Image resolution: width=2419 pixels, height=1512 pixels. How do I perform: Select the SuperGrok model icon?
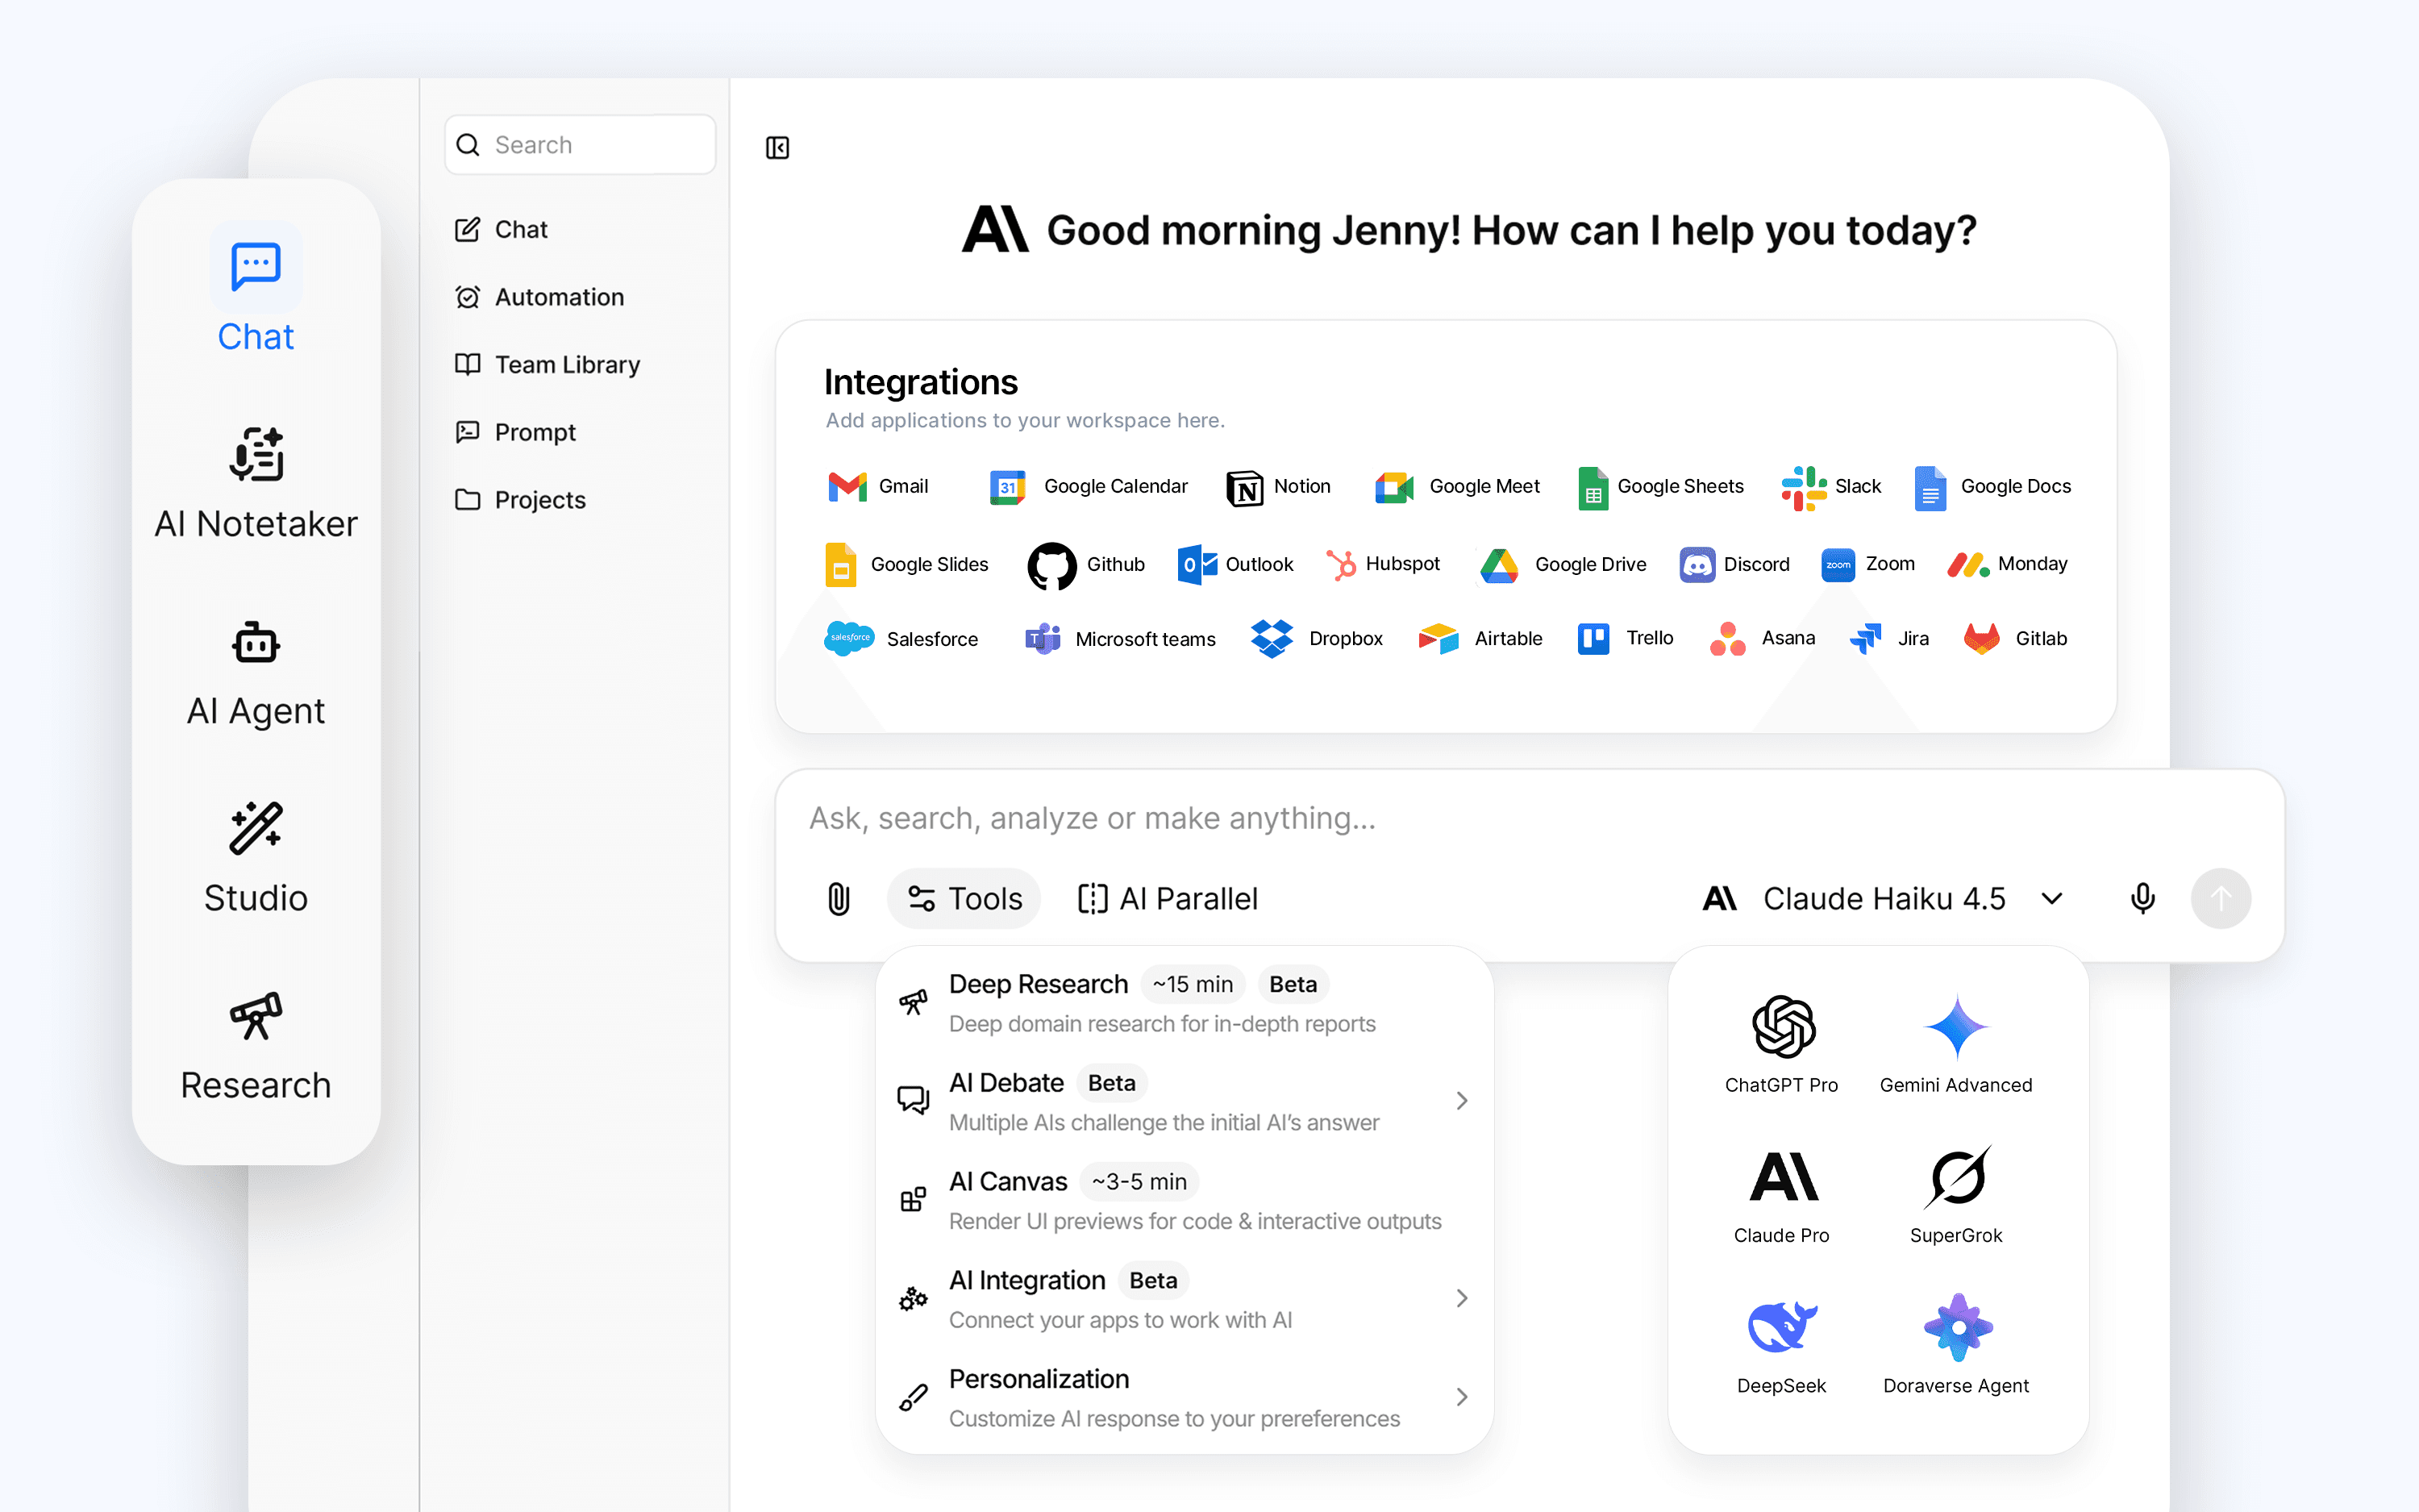(x=1955, y=1178)
